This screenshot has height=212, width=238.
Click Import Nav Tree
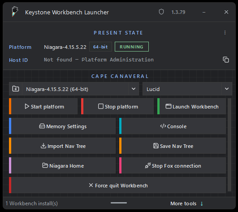click(x=62, y=146)
